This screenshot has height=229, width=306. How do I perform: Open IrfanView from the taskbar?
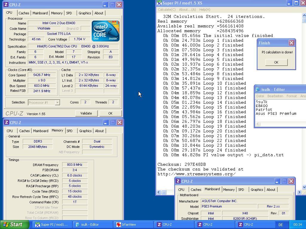coord(134,225)
